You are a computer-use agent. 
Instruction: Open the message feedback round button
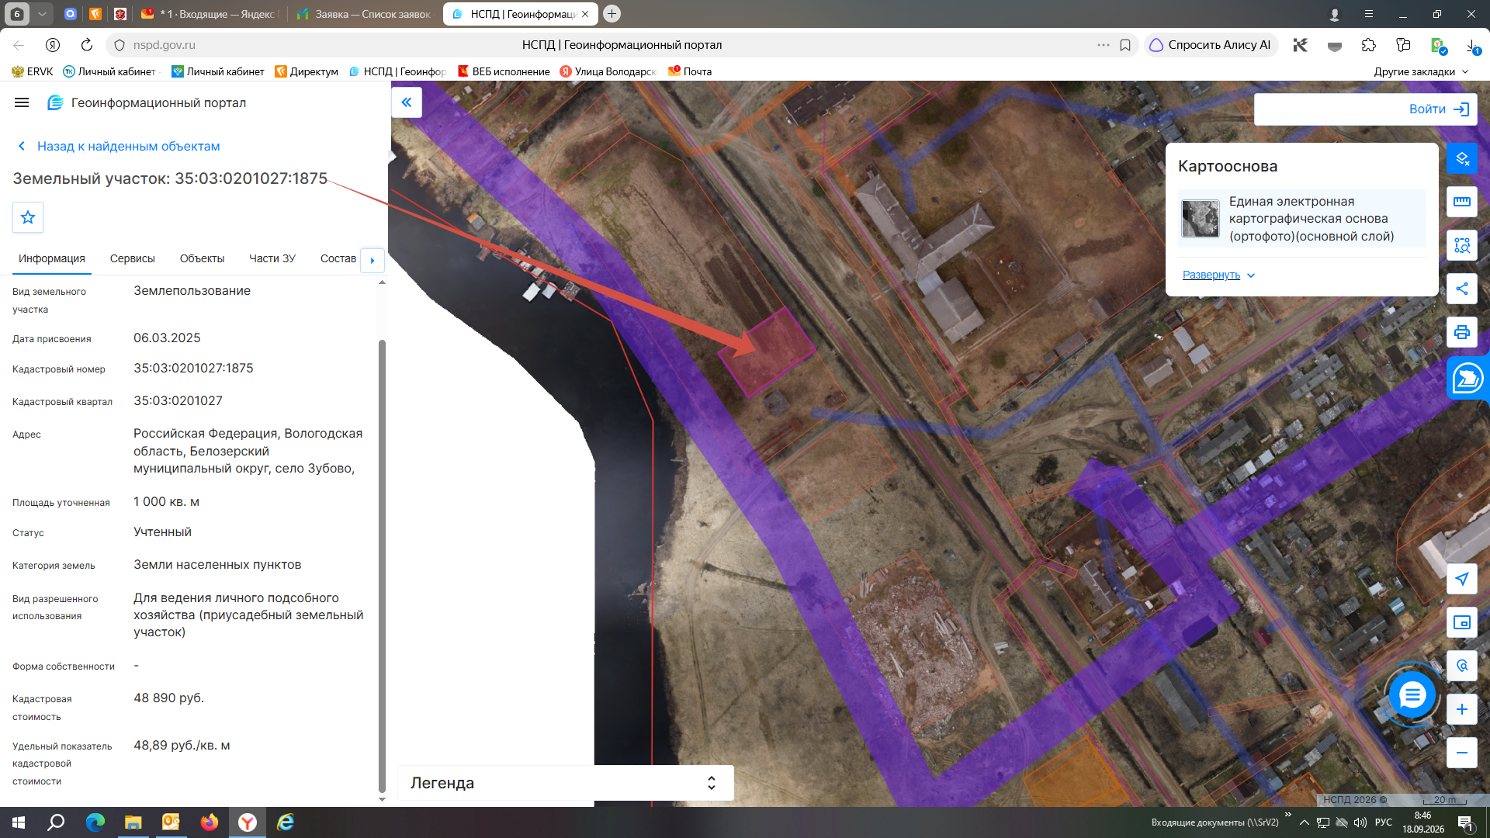[1412, 694]
